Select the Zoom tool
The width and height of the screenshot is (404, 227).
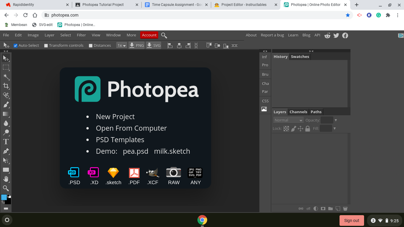pyautogui.click(x=6, y=188)
